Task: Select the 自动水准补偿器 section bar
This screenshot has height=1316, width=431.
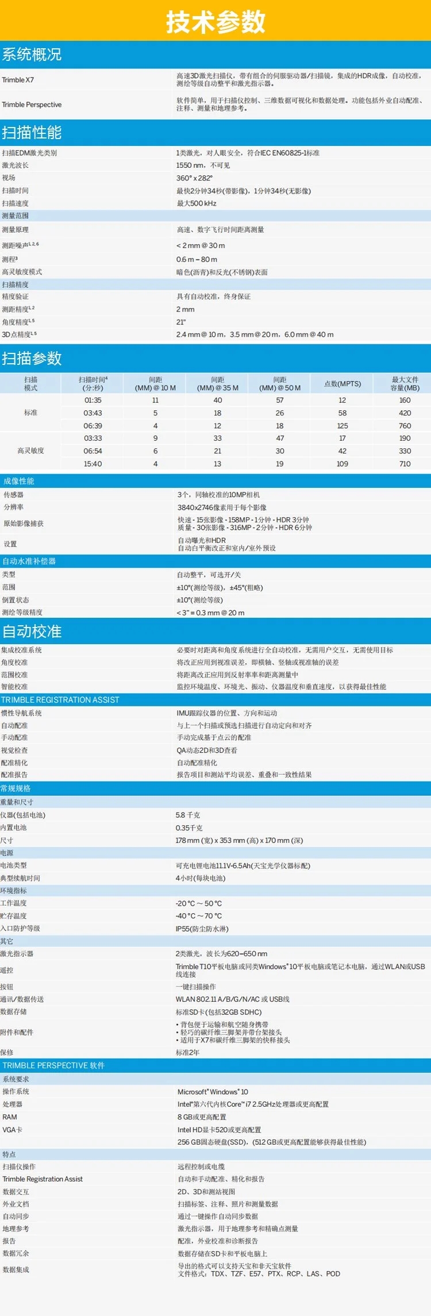Action: [215, 561]
